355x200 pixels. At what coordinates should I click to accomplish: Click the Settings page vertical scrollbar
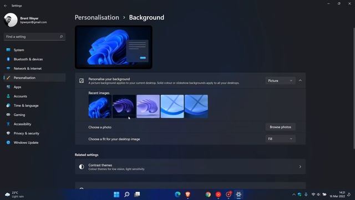pos(354,88)
